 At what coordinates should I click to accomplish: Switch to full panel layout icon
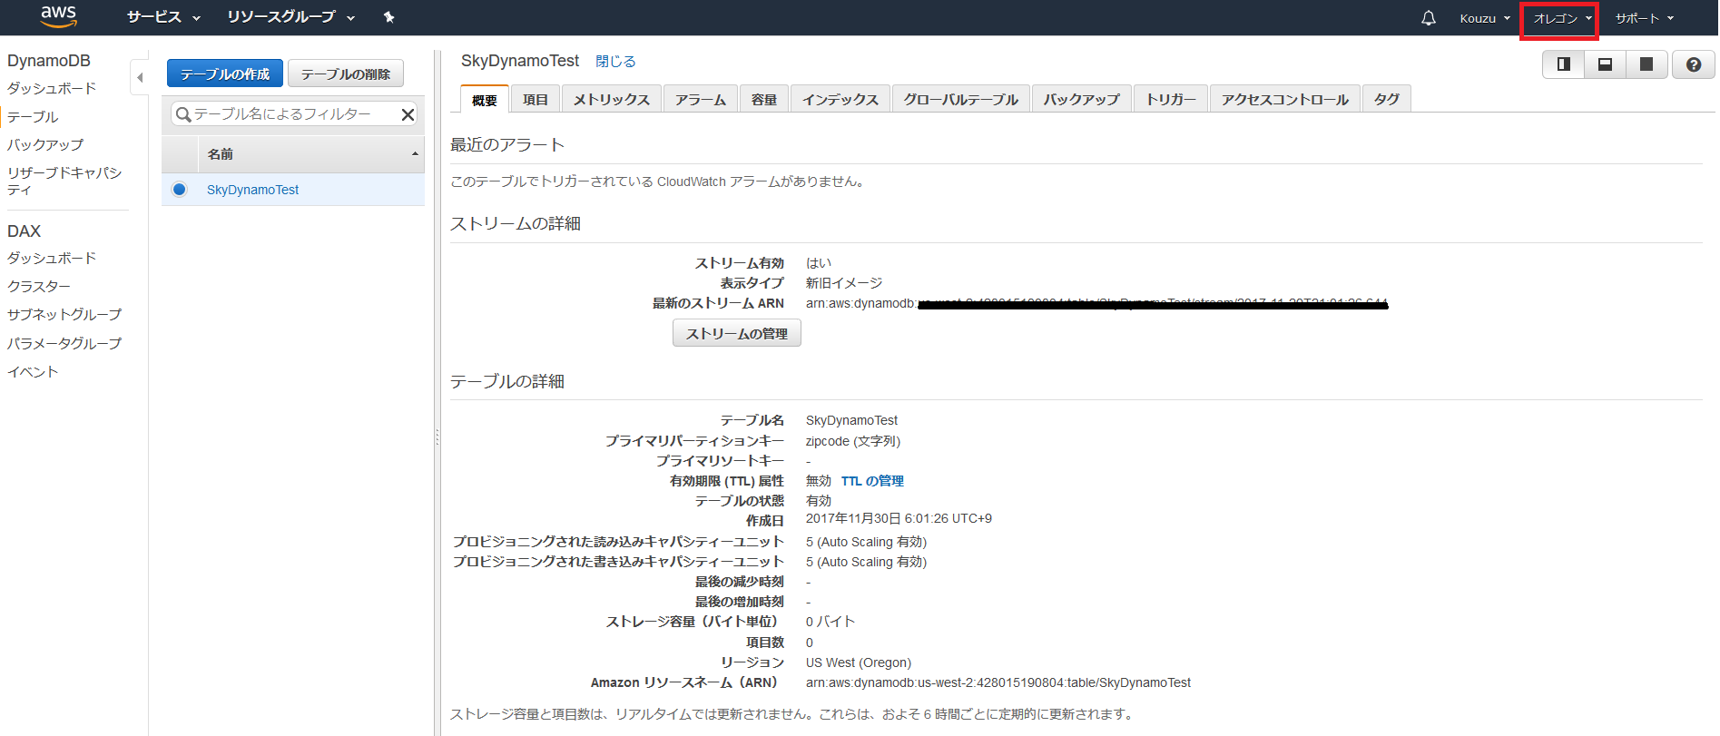click(x=1646, y=64)
